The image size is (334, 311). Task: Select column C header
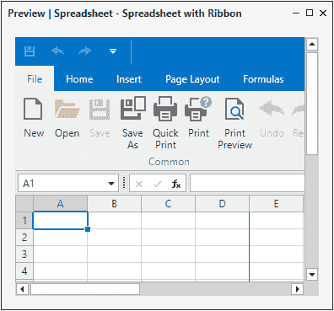pos(168,204)
